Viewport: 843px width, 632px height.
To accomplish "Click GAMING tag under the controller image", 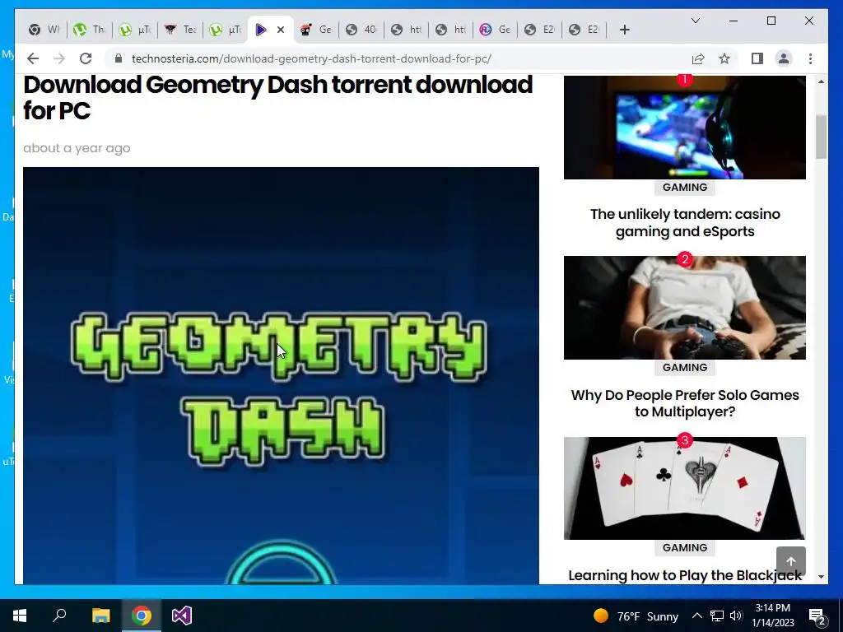I will point(684,367).
